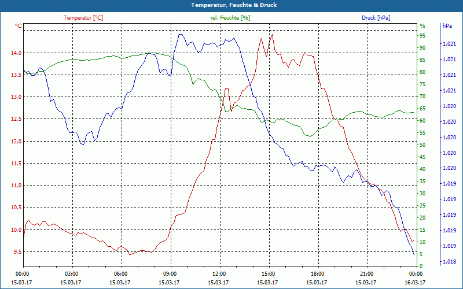
Task: Click the 12:00 time axis label
Action: point(220,273)
